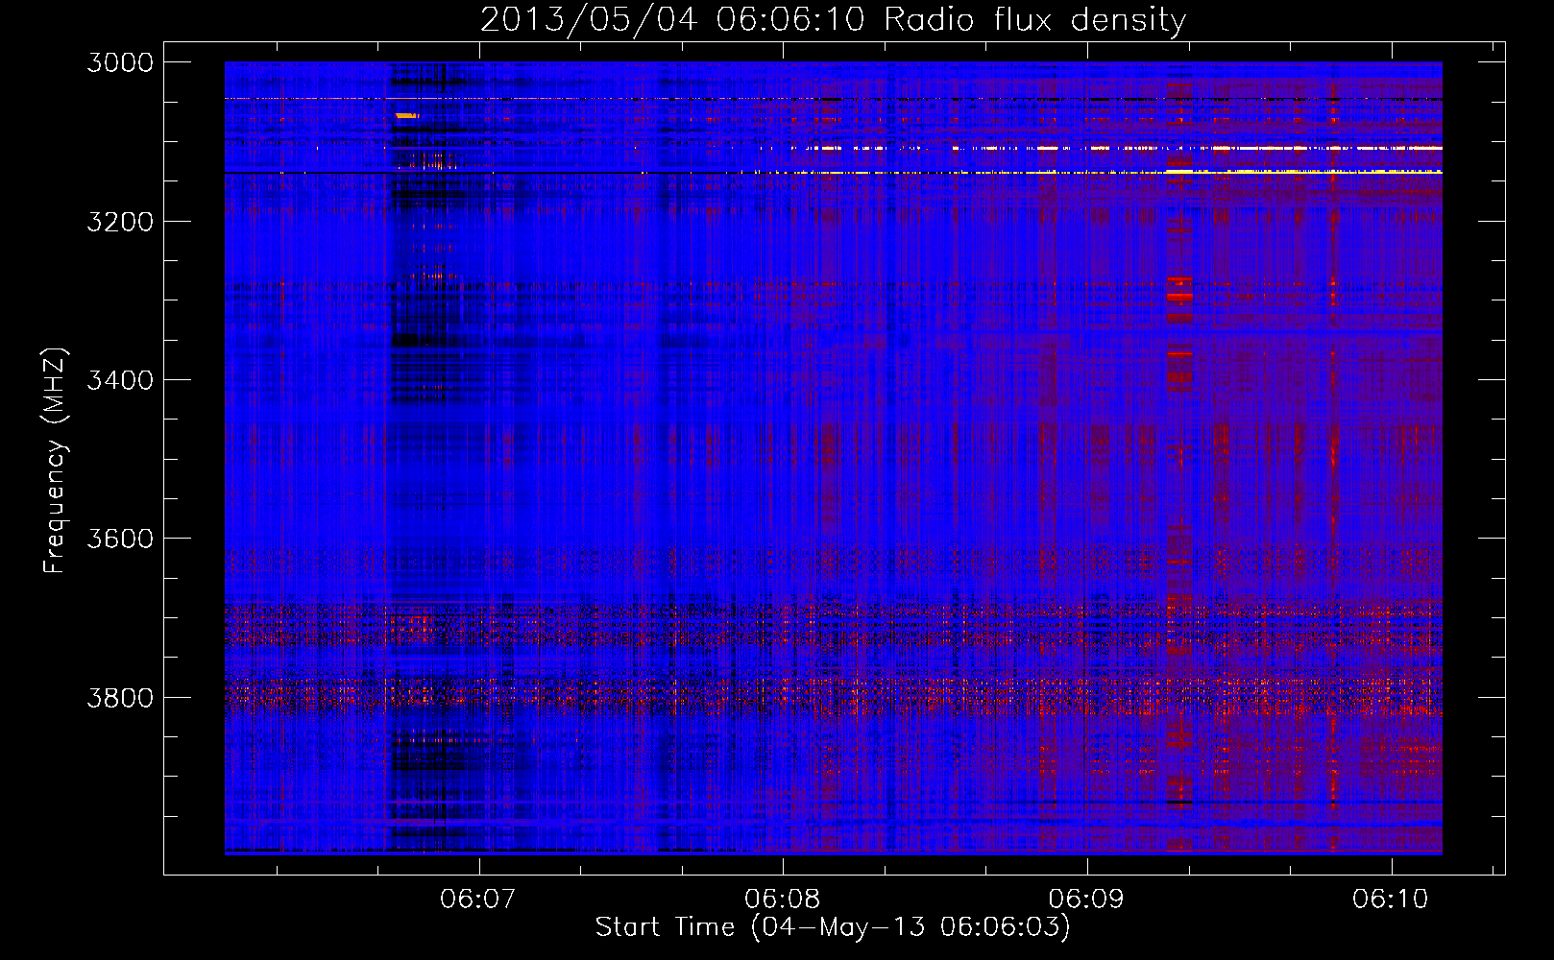Click the 3200 frequency tick label
Screen dimensions: 1554x960
[120, 222]
